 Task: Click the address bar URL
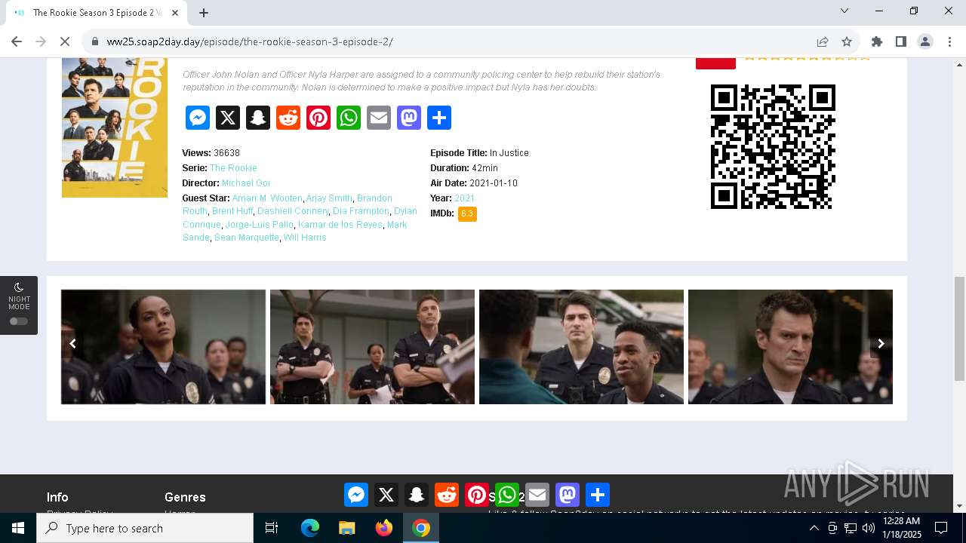tap(250, 41)
